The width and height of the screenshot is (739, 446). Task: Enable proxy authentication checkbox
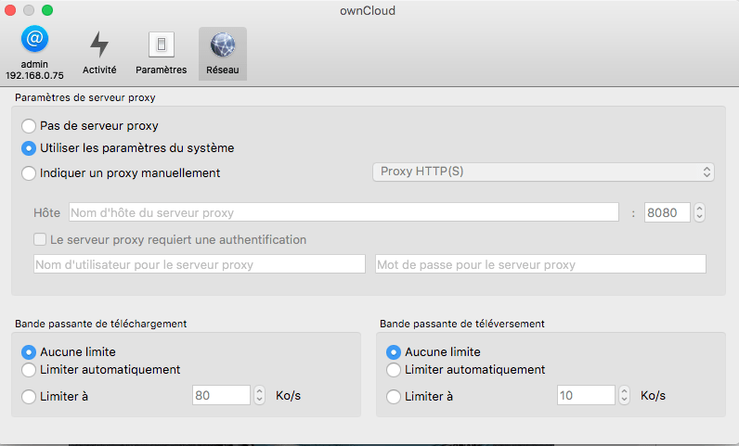tap(40, 239)
